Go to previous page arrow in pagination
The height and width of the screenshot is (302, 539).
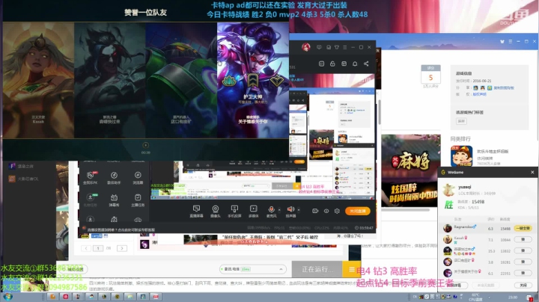click(x=86, y=248)
